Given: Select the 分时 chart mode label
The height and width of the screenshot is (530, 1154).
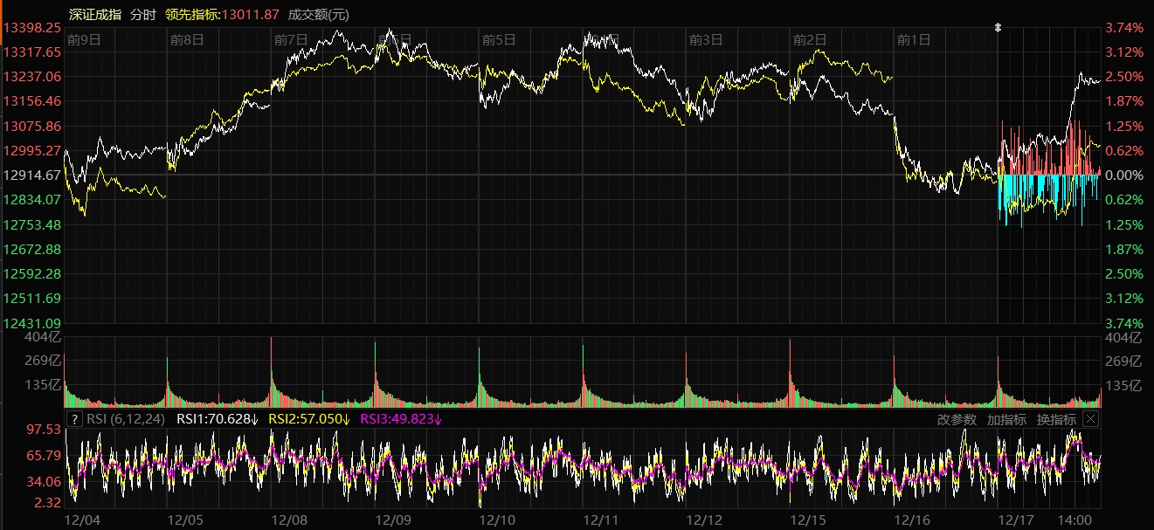Looking at the screenshot, I should pyautogui.click(x=142, y=15).
